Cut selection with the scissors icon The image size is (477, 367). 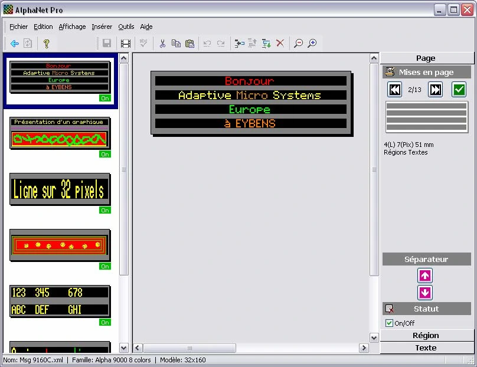coord(162,44)
